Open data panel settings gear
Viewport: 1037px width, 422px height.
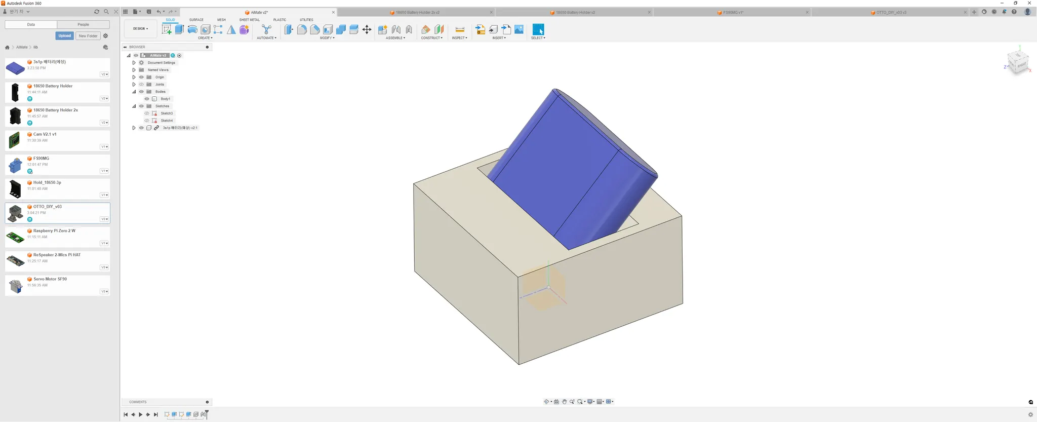coord(105,36)
